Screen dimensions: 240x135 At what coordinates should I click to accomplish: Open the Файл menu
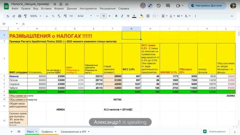(15, 9)
